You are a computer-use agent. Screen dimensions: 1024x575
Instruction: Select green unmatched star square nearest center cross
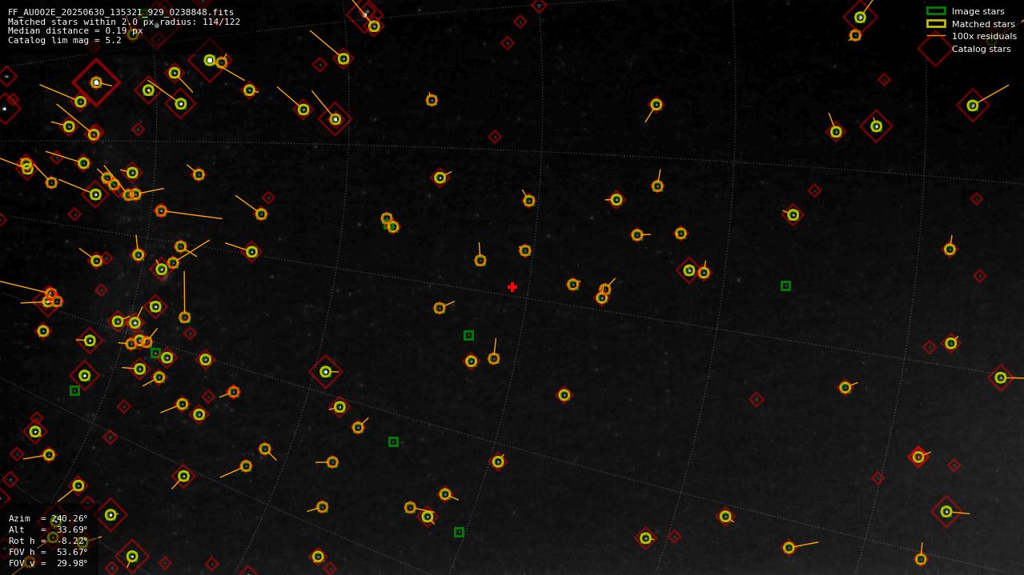click(x=468, y=335)
